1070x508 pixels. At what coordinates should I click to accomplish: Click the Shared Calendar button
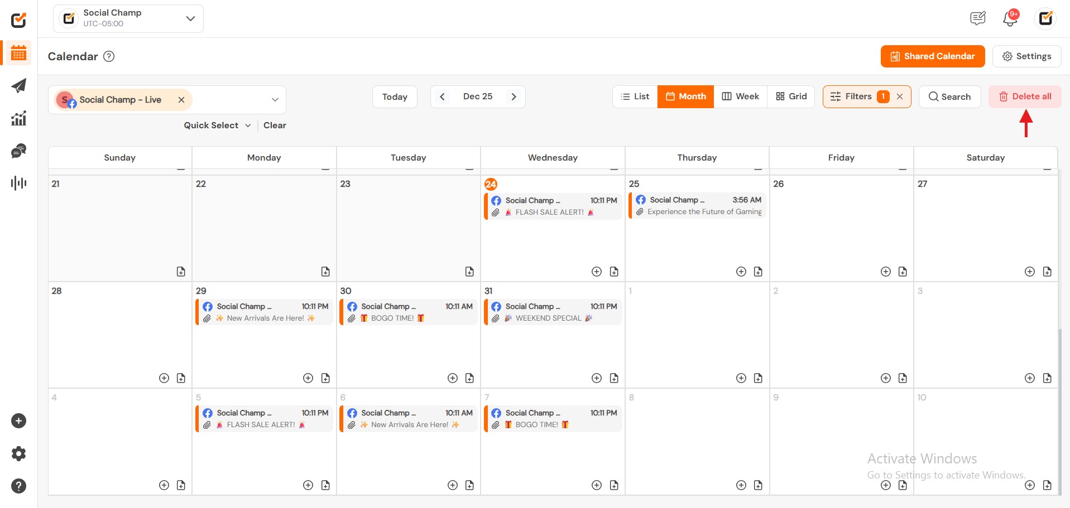[x=932, y=56]
